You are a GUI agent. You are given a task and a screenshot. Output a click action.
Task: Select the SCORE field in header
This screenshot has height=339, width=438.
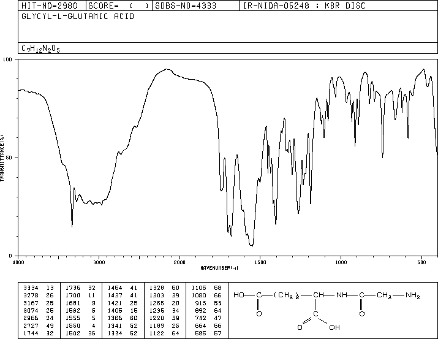pyautogui.click(x=118, y=6)
